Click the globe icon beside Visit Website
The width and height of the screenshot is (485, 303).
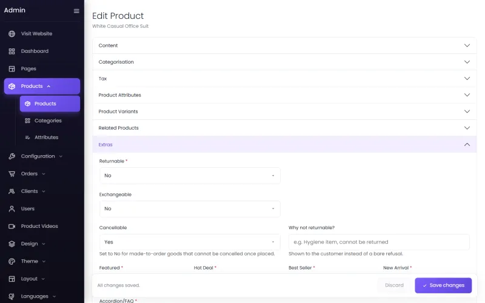coord(12,34)
